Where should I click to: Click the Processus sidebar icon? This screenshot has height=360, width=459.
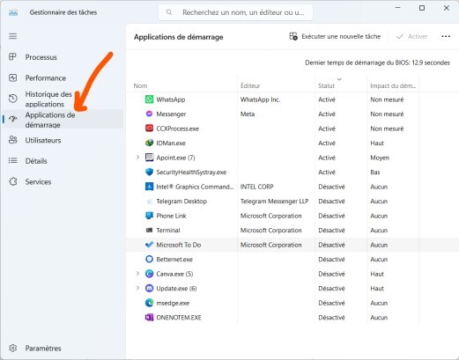click(12, 56)
